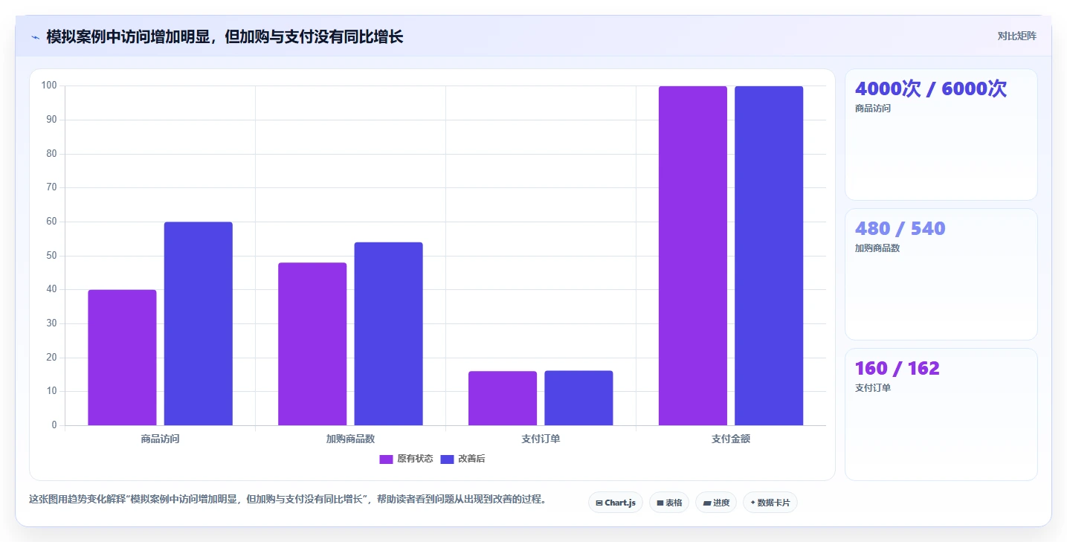Select the 进度 chip
Viewport: 1067px width, 542px height.
pyautogui.click(x=716, y=503)
